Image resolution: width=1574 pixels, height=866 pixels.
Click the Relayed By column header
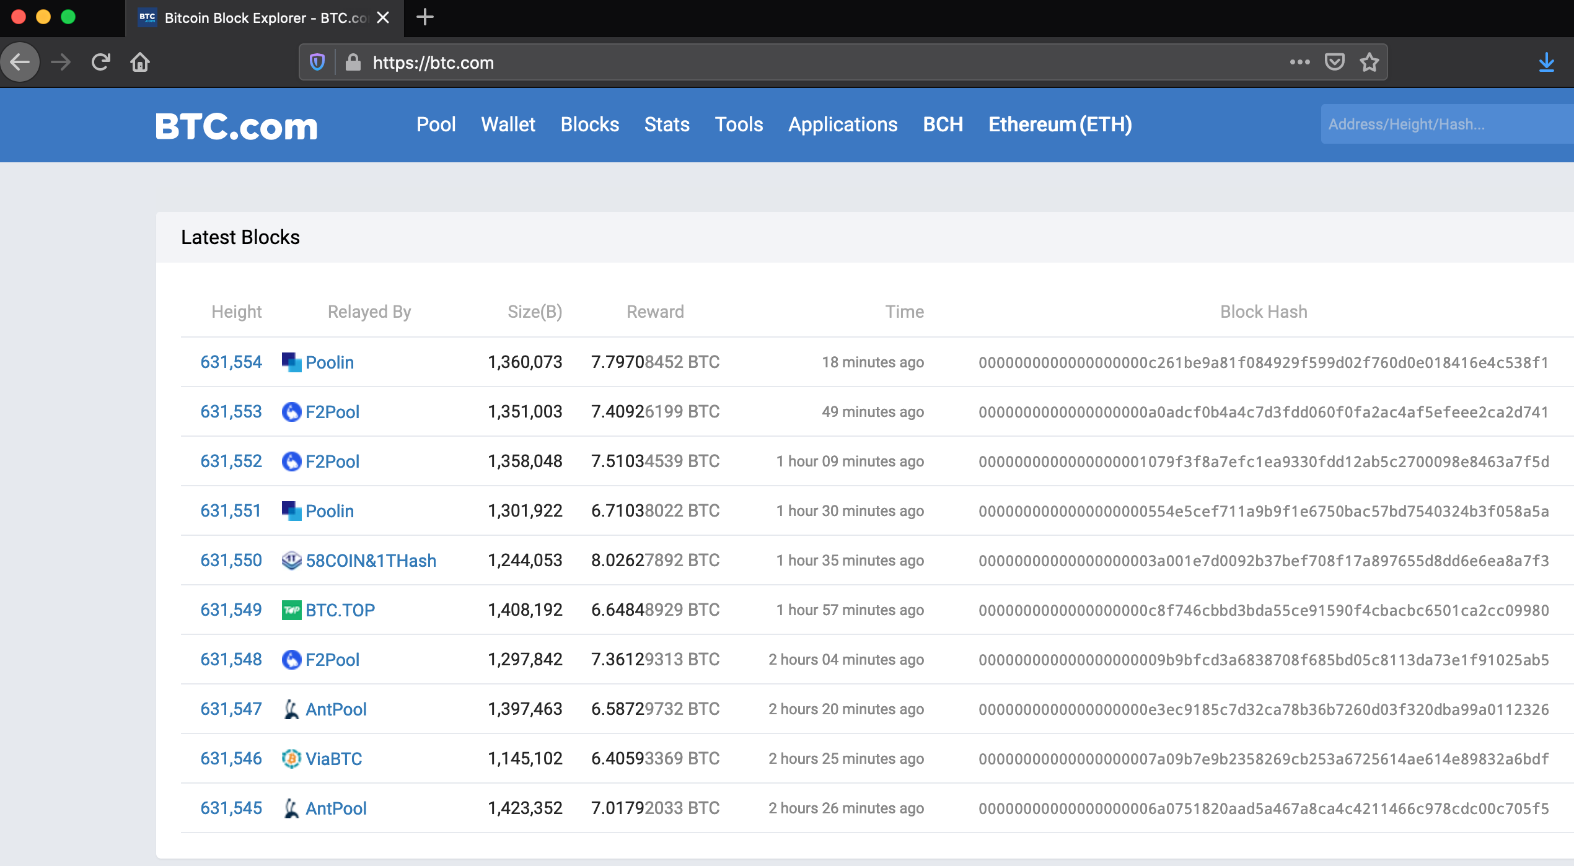[369, 312]
